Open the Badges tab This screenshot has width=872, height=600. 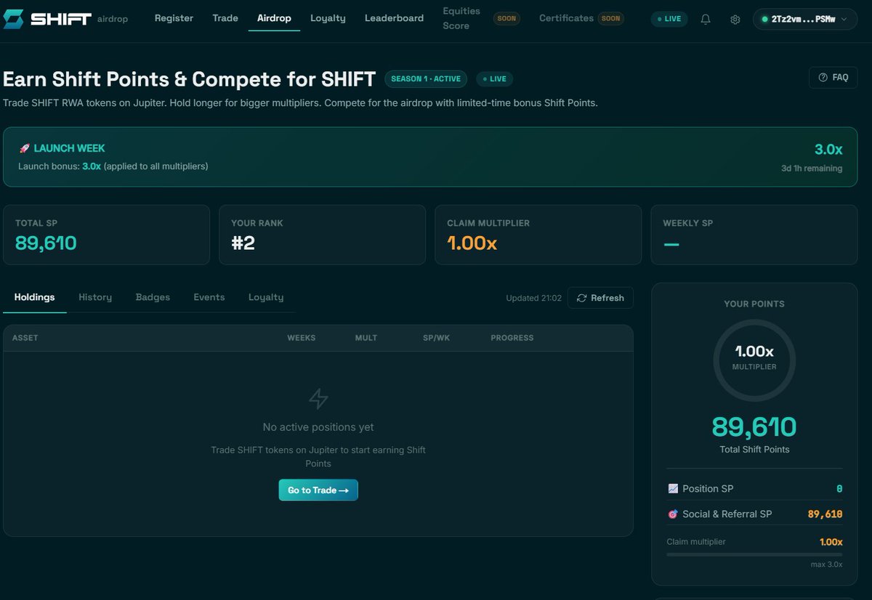pyautogui.click(x=153, y=297)
